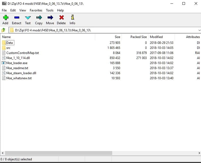Click the Move toolbar icon
Screen dimensions: 201x163
50,18
